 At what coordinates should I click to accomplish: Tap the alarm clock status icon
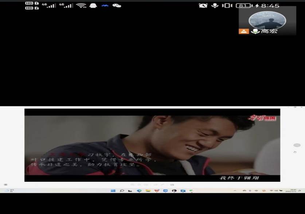[203, 5]
